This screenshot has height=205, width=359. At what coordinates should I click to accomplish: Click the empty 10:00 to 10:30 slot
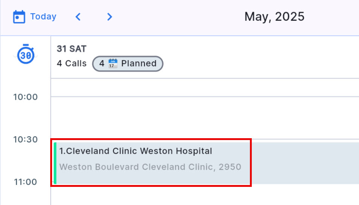[204, 118]
